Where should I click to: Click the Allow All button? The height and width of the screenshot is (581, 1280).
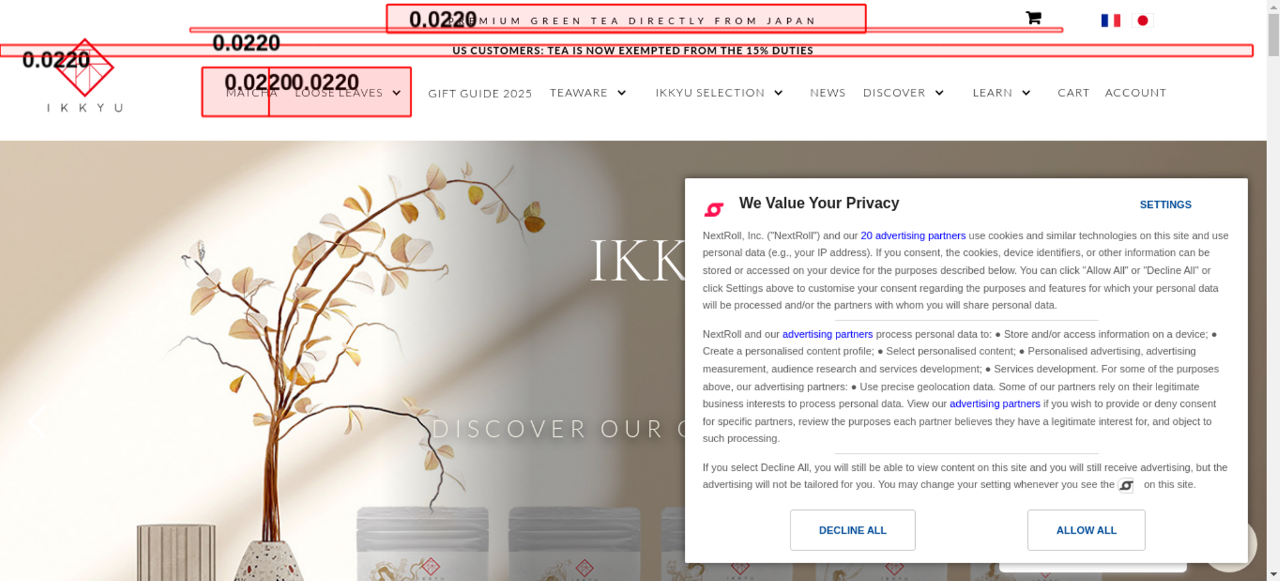(x=1086, y=530)
